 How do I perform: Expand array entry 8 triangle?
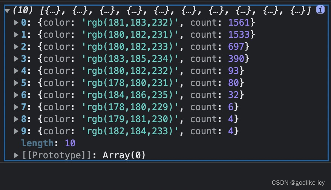16,119
